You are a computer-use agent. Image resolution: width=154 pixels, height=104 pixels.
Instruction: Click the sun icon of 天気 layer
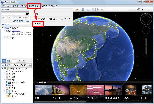point(10,88)
